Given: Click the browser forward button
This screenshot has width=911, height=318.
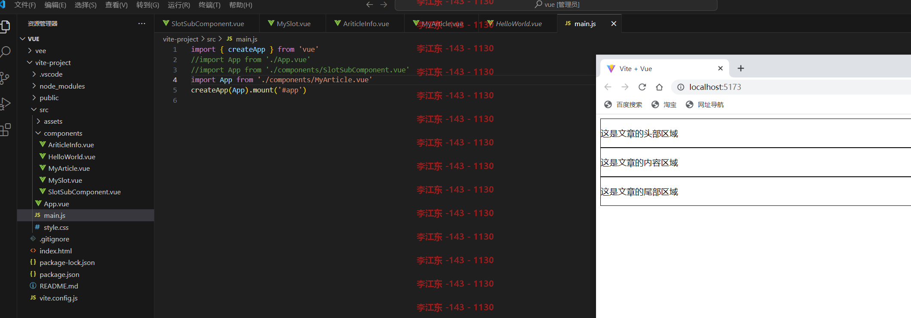Looking at the screenshot, I should [625, 87].
